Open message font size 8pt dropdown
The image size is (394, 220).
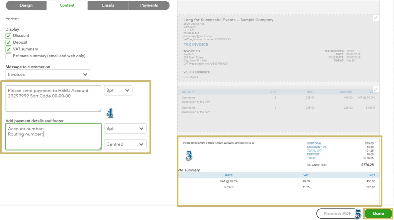click(x=118, y=91)
